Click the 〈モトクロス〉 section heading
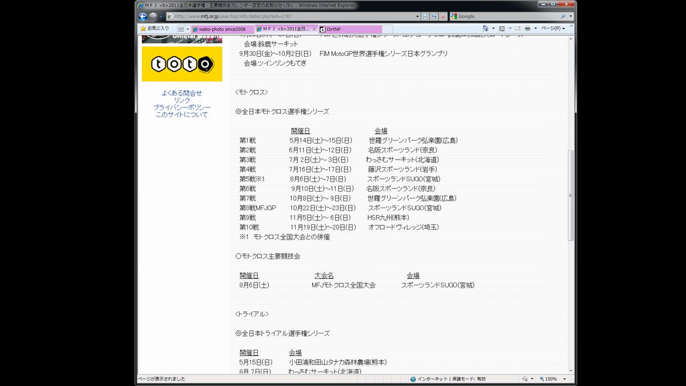686x386 pixels. click(251, 92)
